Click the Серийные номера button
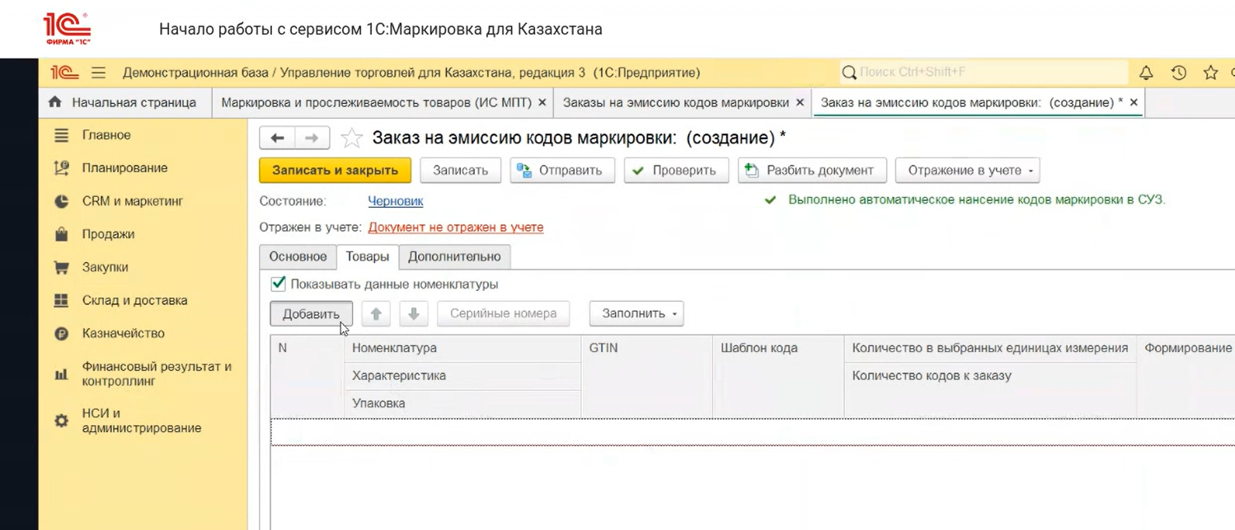The height and width of the screenshot is (530, 1235). [x=503, y=313]
